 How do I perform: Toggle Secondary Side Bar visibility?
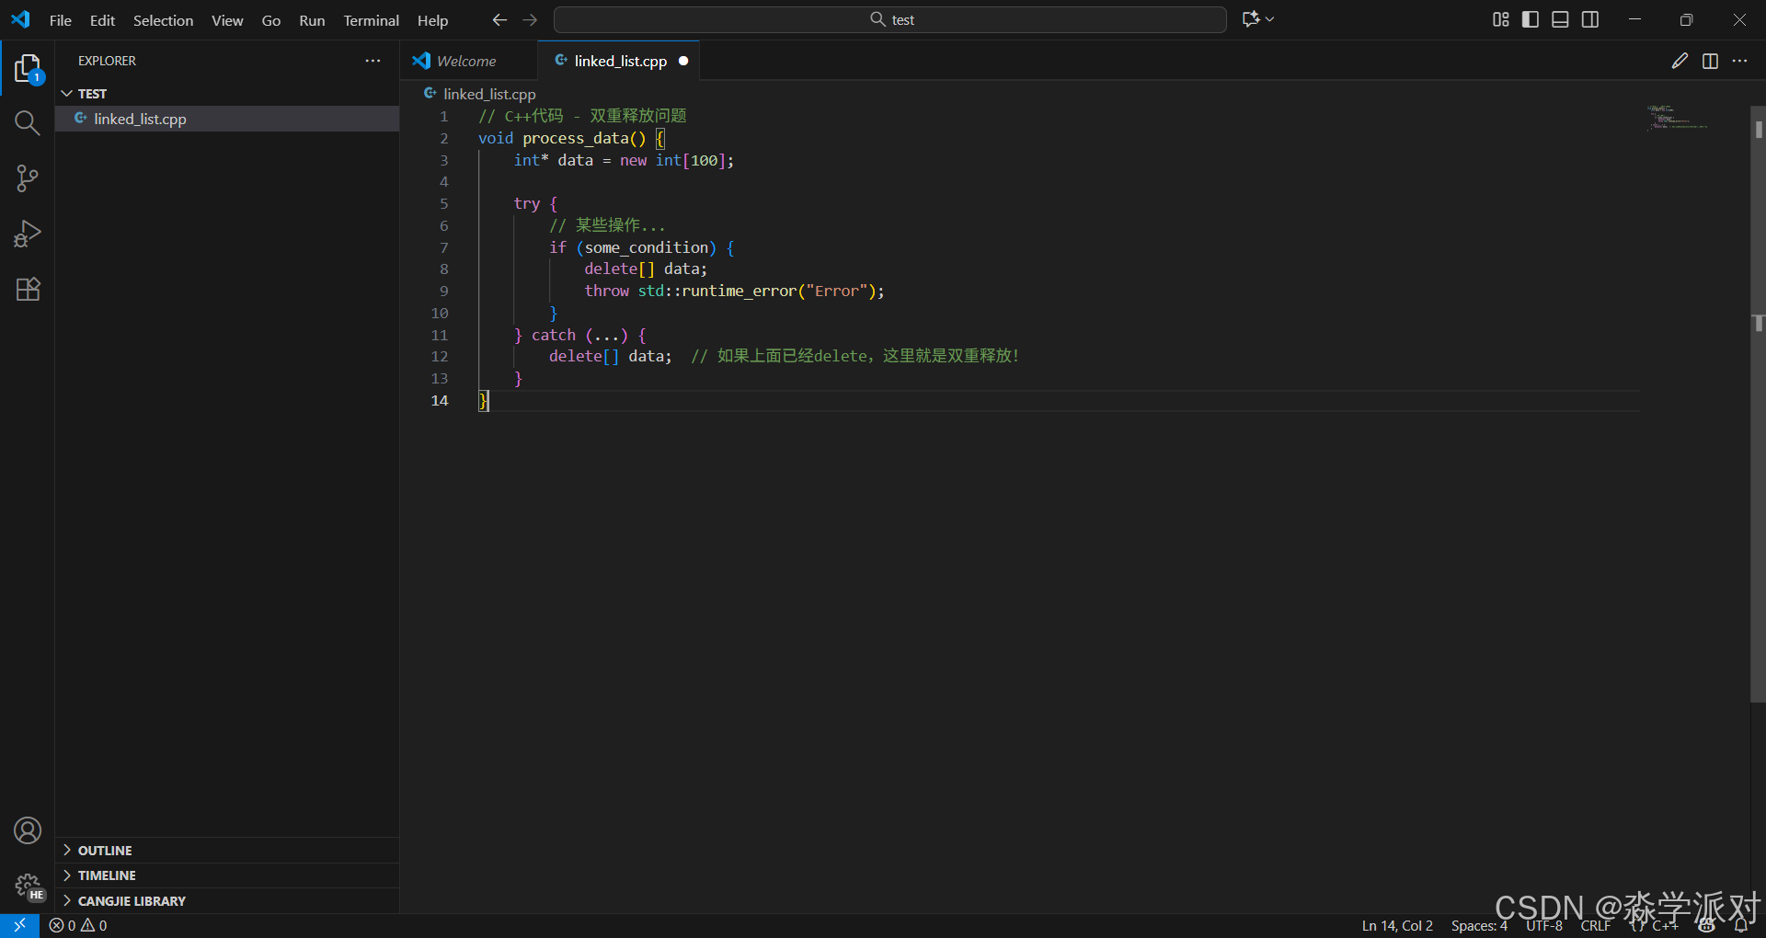click(1590, 19)
